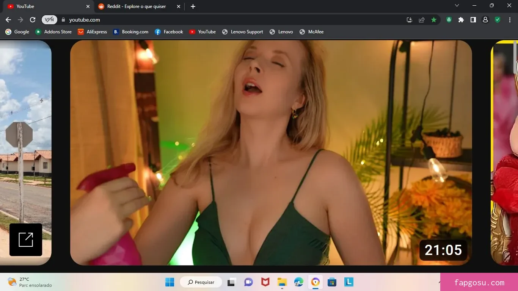Image resolution: width=518 pixels, height=291 pixels.
Task: Open the Windows Start menu
Action: (170, 282)
